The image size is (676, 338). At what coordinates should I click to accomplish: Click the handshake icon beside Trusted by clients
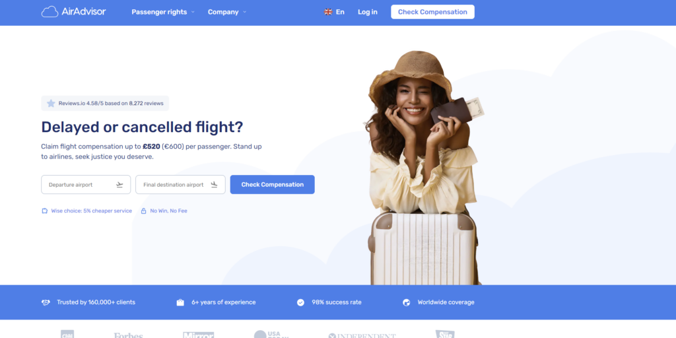pos(46,302)
